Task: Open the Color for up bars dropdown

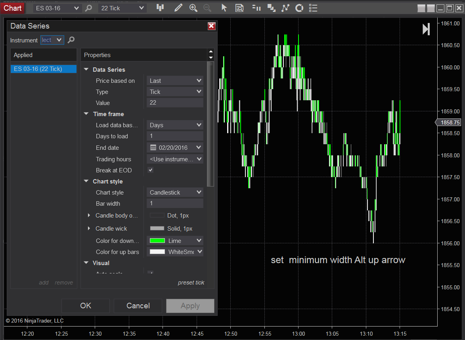Action: point(175,252)
